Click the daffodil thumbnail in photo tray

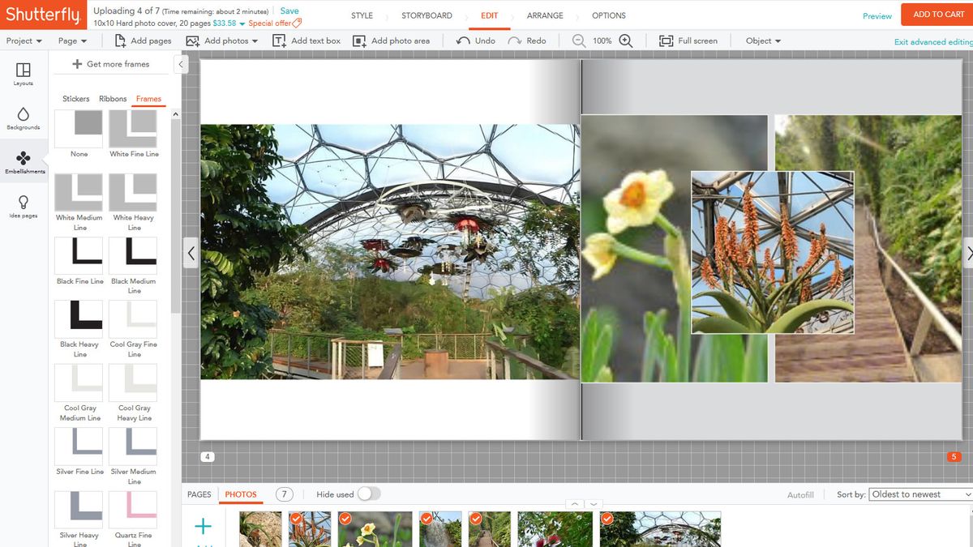click(375, 528)
